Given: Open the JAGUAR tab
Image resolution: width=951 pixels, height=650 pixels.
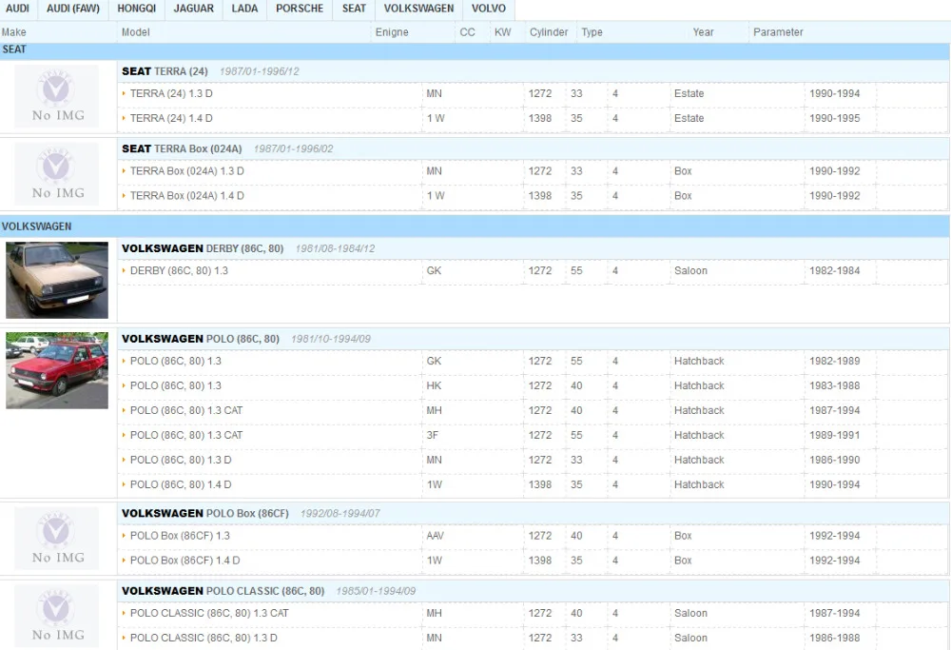Looking at the screenshot, I should 193,10.
